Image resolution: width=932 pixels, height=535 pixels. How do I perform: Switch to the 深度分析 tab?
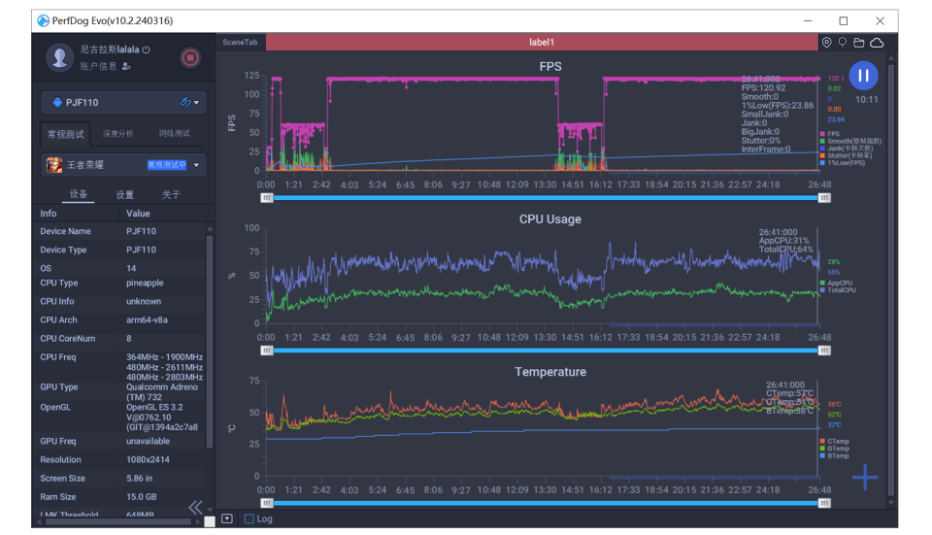pos(118,133)
